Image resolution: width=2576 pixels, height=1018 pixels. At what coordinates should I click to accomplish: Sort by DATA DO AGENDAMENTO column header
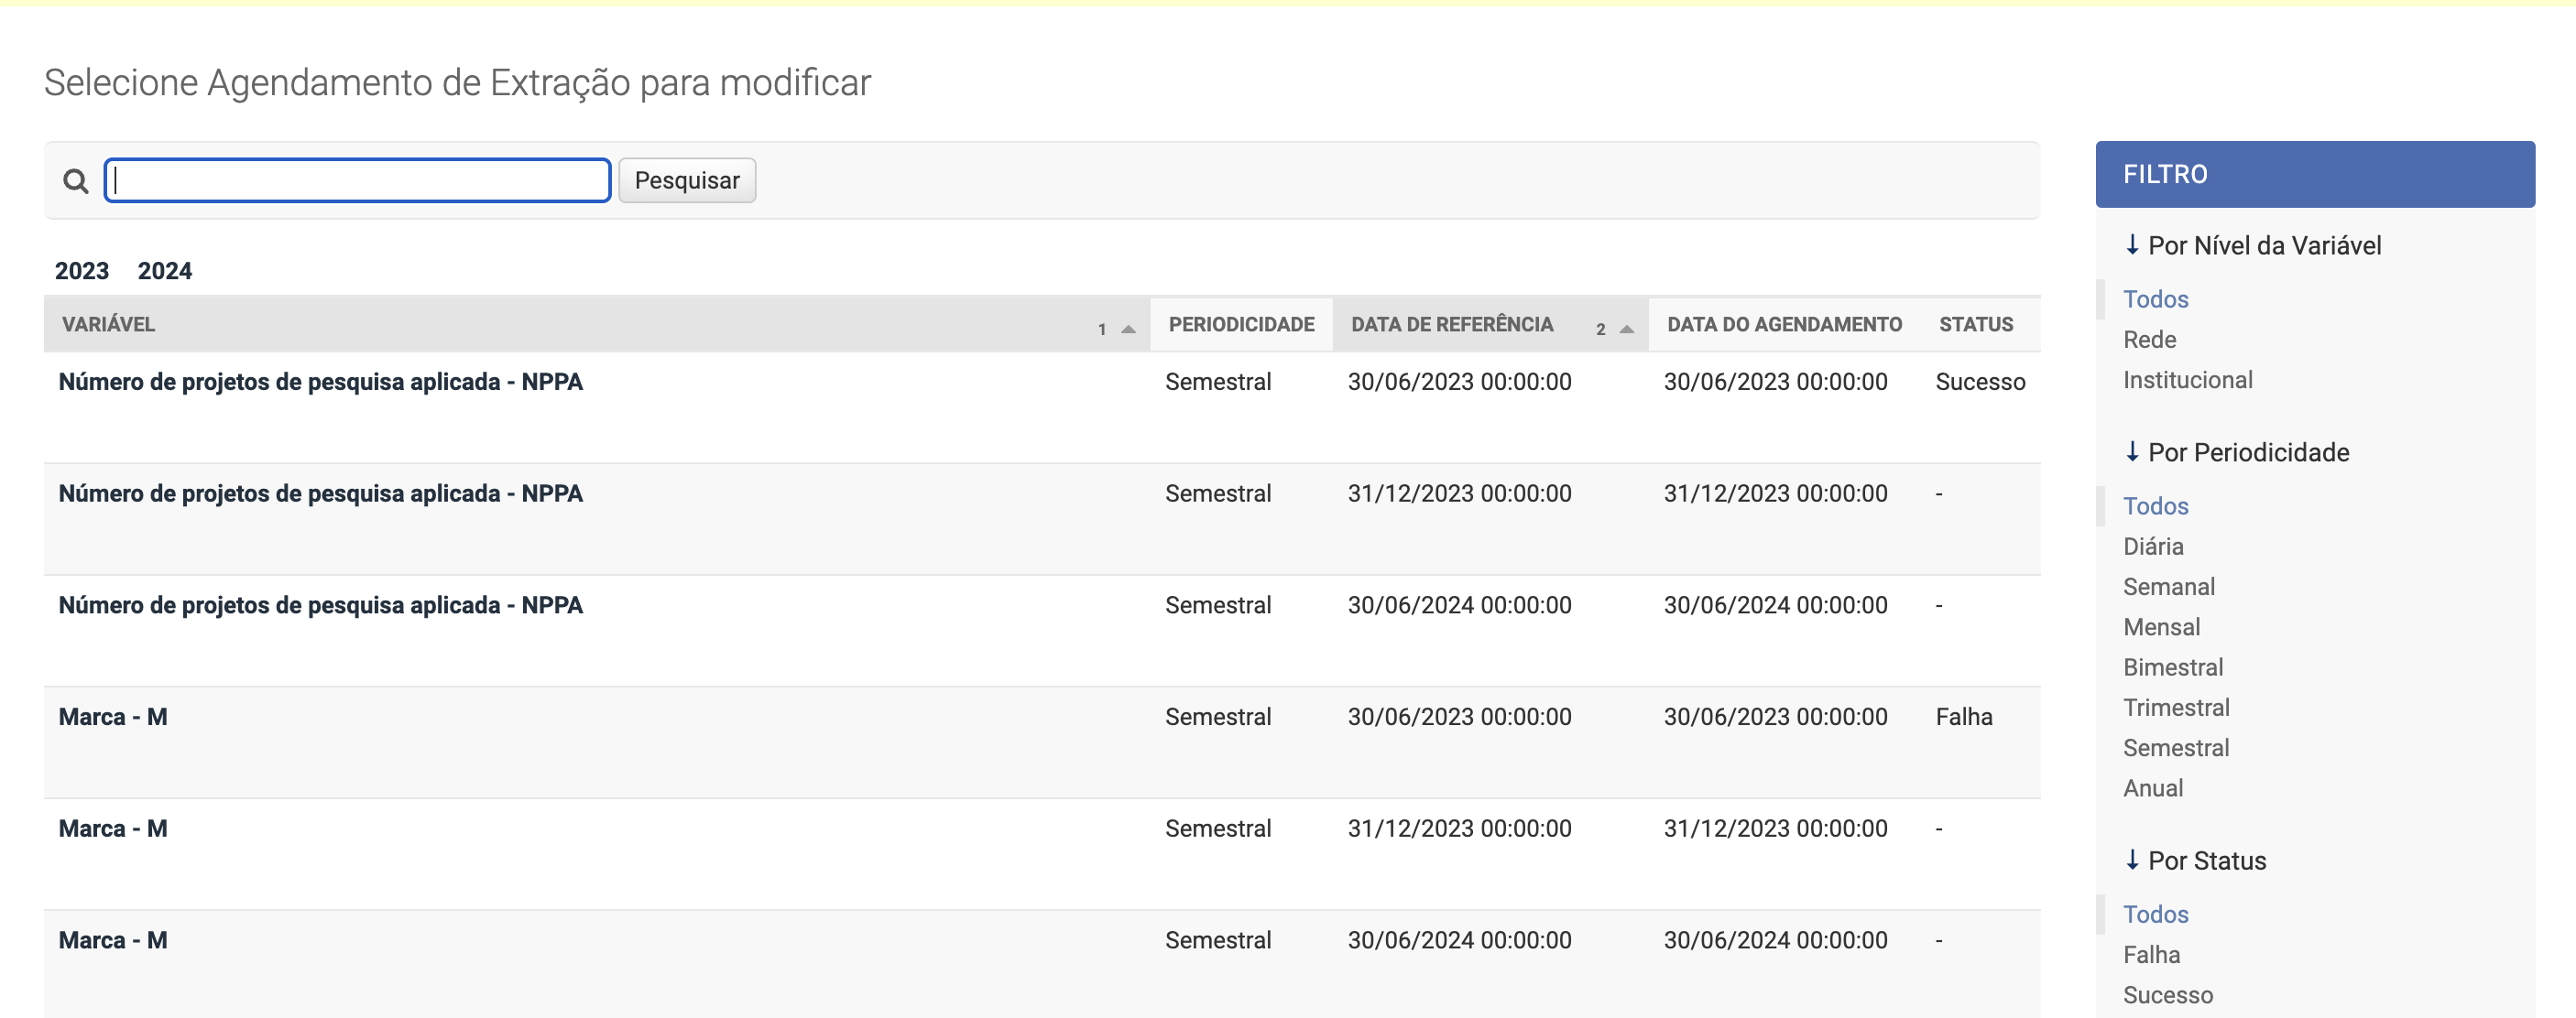1784,324
